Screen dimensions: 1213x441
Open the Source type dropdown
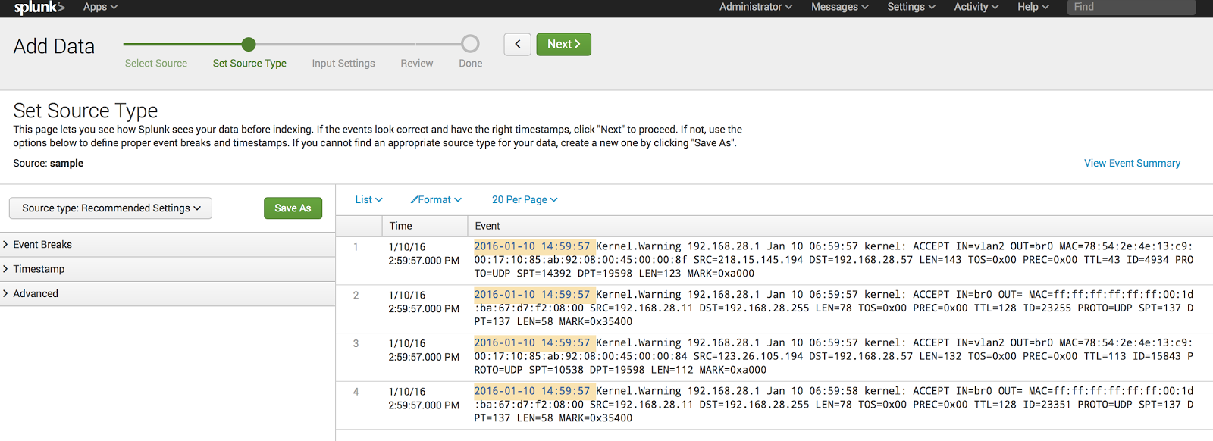pos(111,208)
